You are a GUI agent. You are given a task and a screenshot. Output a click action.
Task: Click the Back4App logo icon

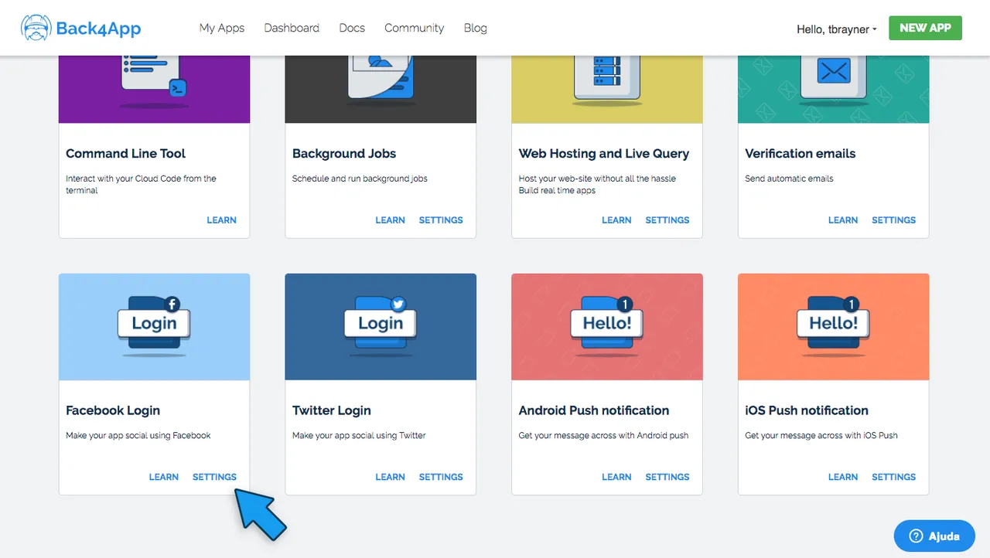tap(36, 28)
